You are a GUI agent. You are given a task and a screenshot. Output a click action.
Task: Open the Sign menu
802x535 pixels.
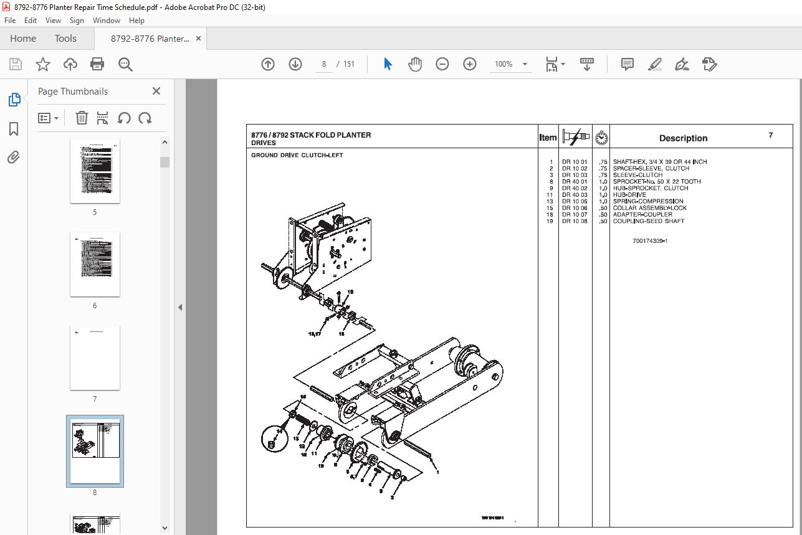77,21
